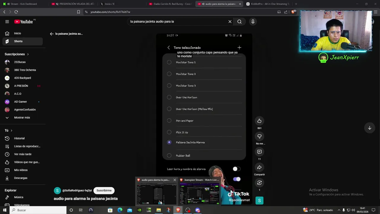380x214 pixels.
Task: Click the magnifier search button
Action: (x=239, y=21)
